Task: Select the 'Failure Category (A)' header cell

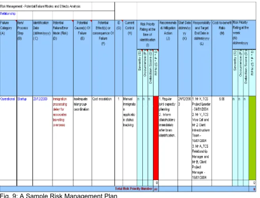Action: 8,58
